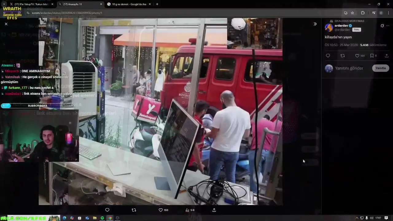Viewport: 393px width, 221px height.
Task: Open the ÖS 10:53 · 25 Mar 2026 timestamp
Action: [341, 45]
